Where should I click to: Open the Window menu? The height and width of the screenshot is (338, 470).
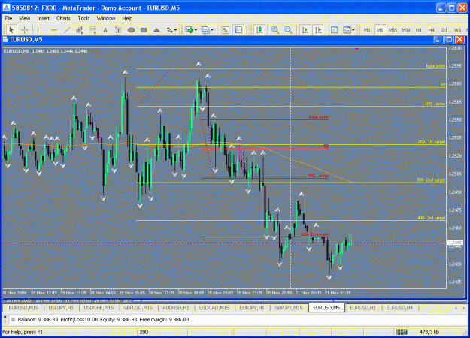106,18
